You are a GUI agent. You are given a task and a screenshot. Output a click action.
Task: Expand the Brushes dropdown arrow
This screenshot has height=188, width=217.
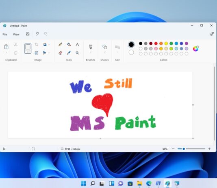[x=91, y=52]
